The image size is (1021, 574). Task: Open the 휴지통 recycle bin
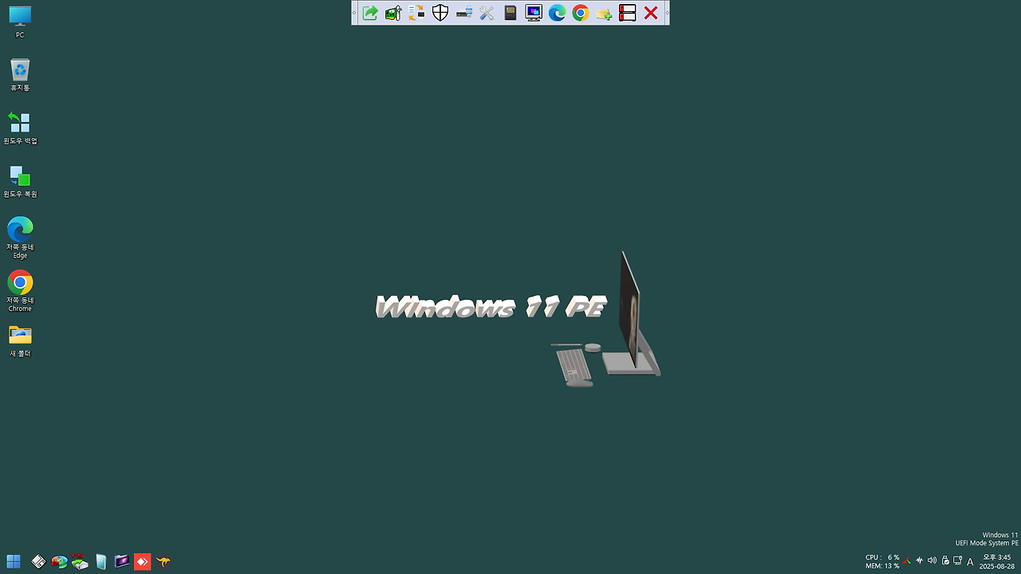(x=20, y=75)
